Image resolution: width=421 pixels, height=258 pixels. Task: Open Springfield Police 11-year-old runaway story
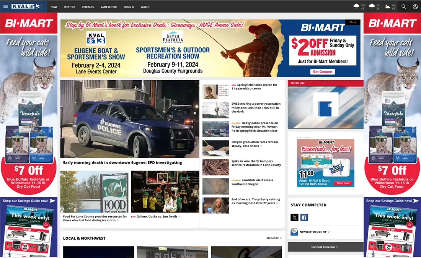[254, 87]
